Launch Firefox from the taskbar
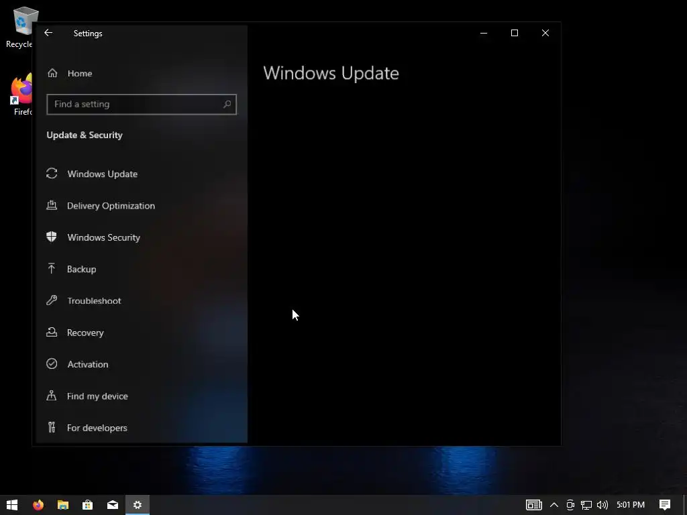This screenshot has width=687, height=515. pos(38,505)
